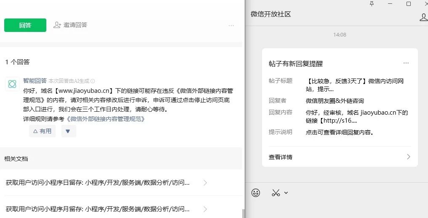Open the three-dot menu on the notification card

(x=406, y=63)
